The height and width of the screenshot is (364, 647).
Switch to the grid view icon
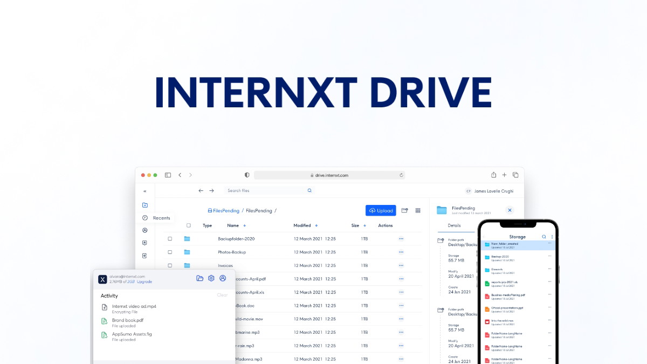coord(418,210)
